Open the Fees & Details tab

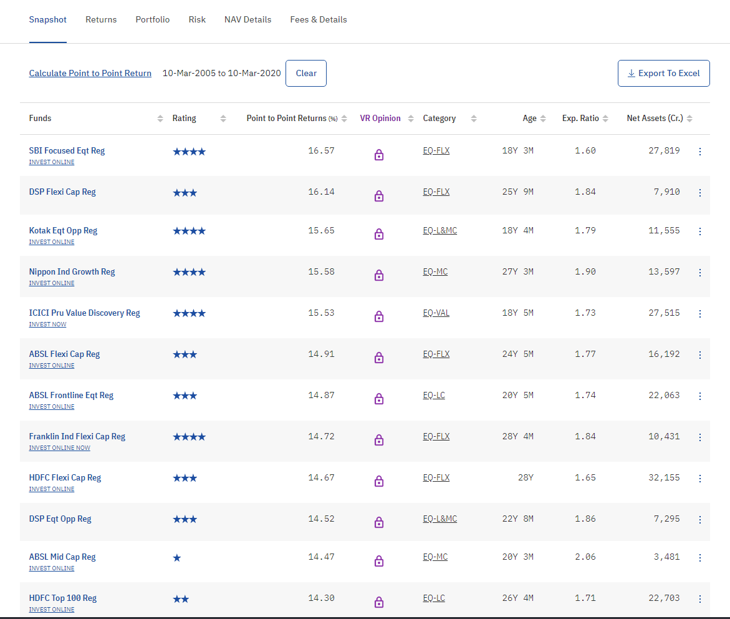tap(319, 19)
